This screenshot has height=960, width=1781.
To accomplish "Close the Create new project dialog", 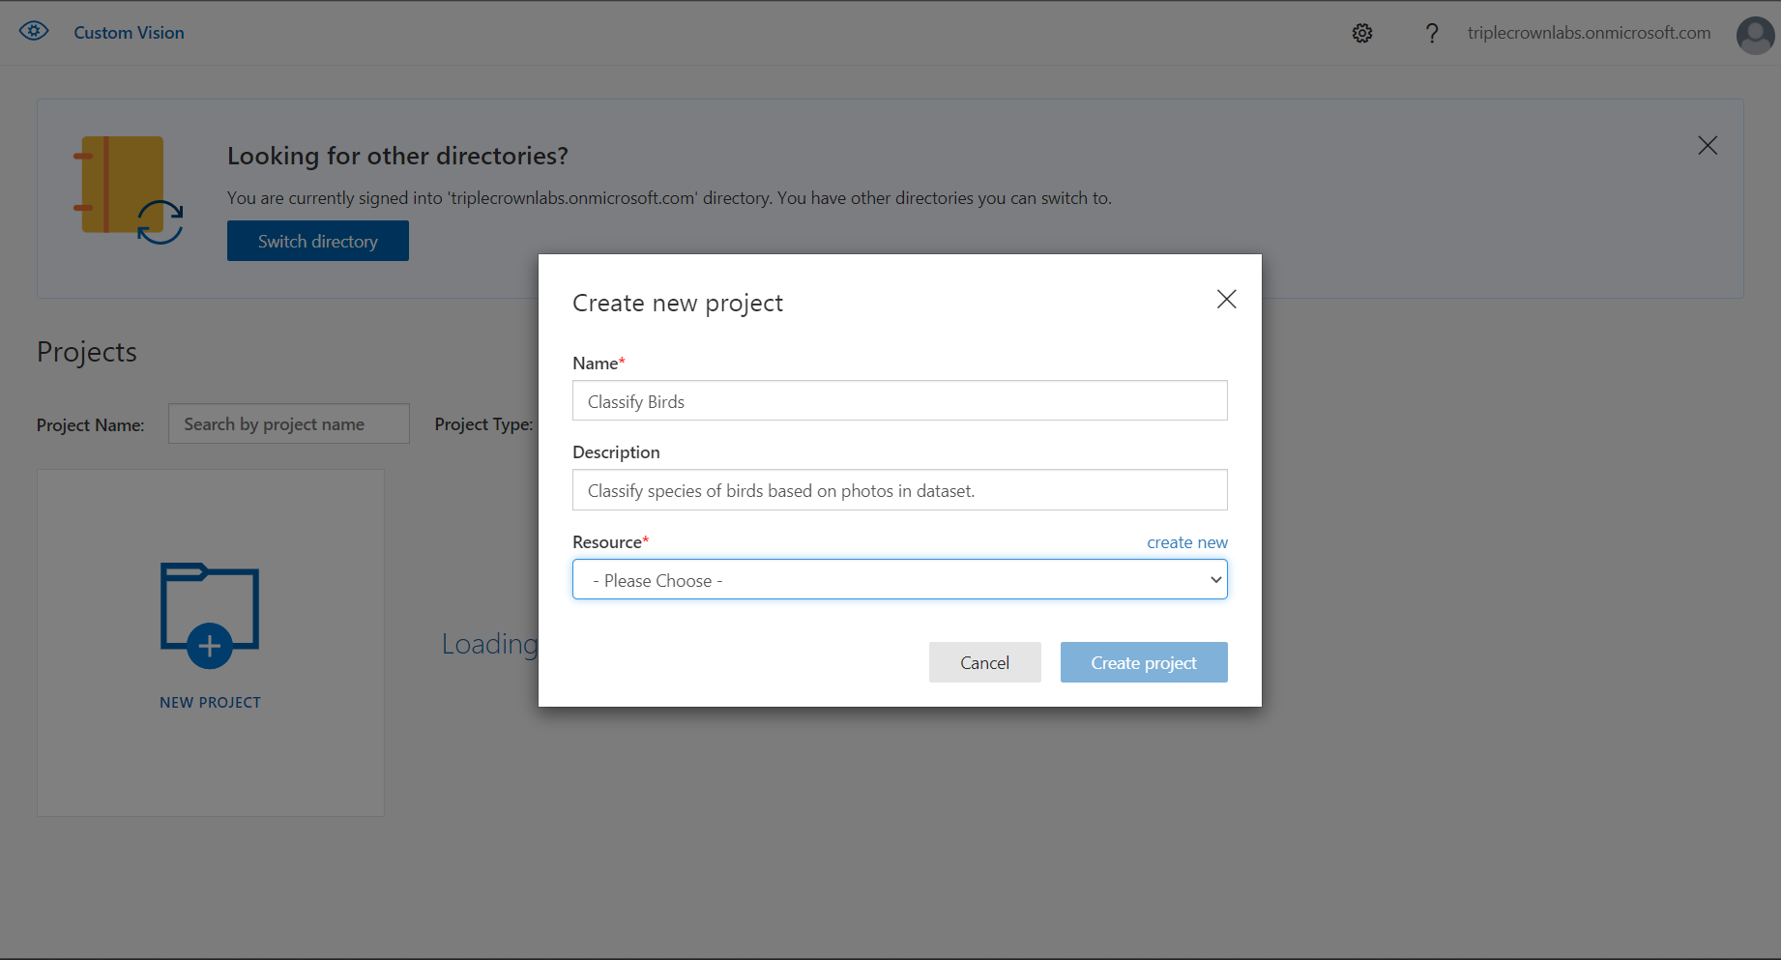I will click(1226, 299).
